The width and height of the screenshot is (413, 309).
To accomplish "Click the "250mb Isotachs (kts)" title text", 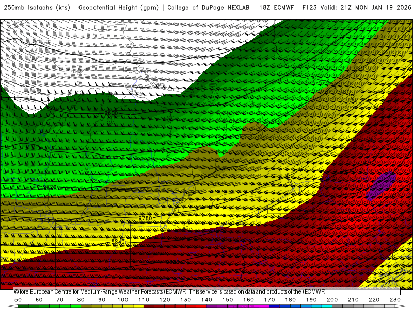I will (x=37, y=8).
